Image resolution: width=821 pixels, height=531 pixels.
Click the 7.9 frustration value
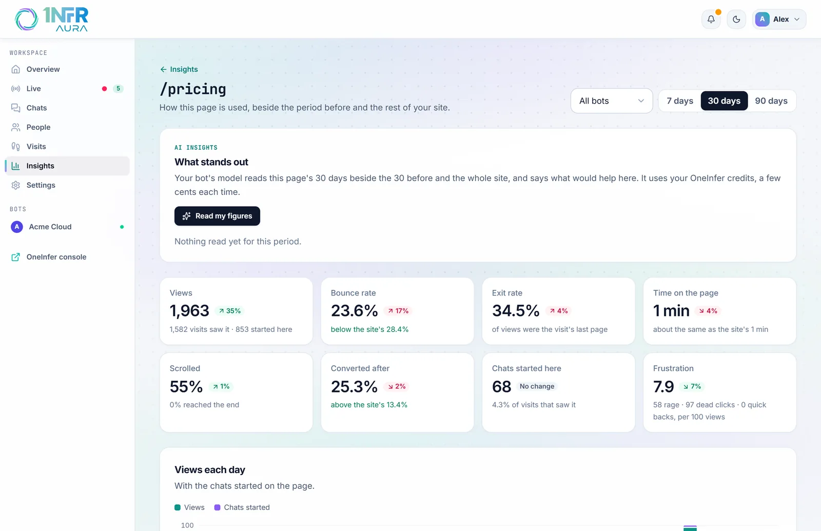tap(663, 386)
